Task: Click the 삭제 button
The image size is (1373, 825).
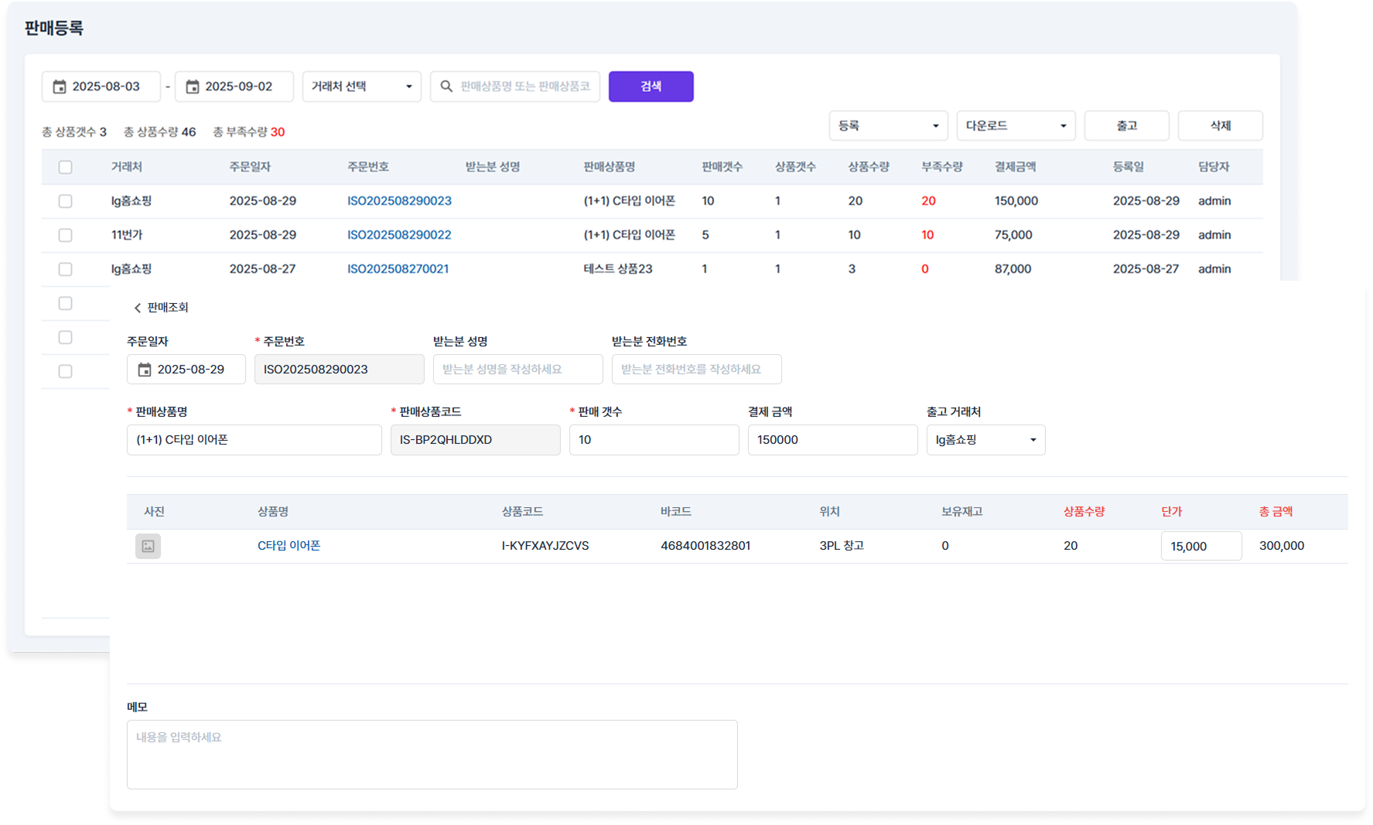Action: pyautogui.click(x=1220, y=126)
